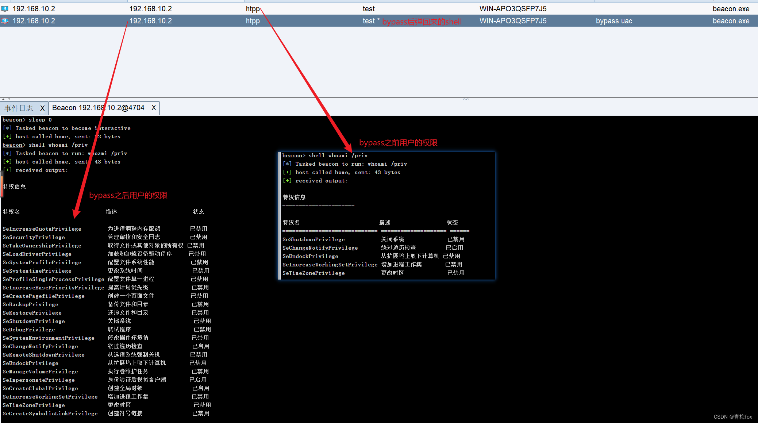This screenshot has height=423, width=758.
Task: Select the first row's internal IP cell
Action: pyautogui.click(x=150, y=9)
